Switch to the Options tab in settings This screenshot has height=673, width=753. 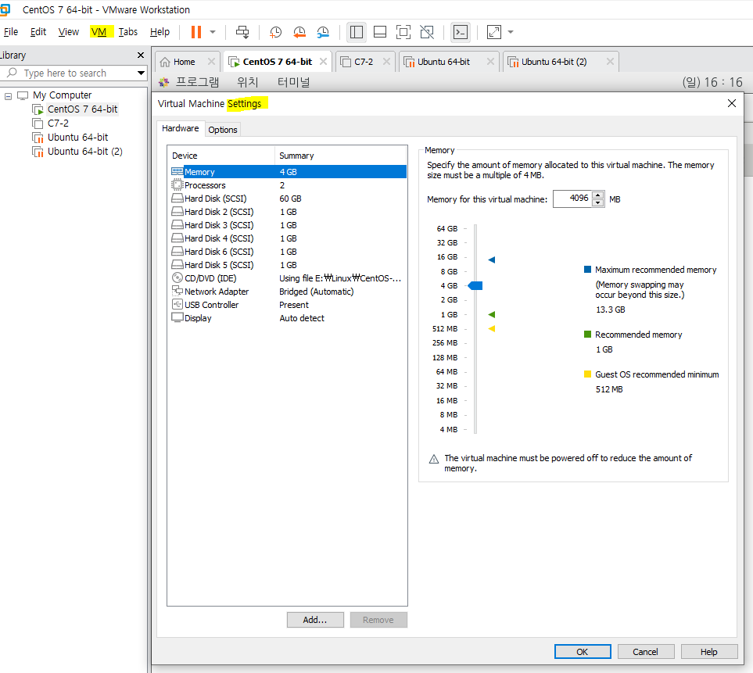[223, 130]
